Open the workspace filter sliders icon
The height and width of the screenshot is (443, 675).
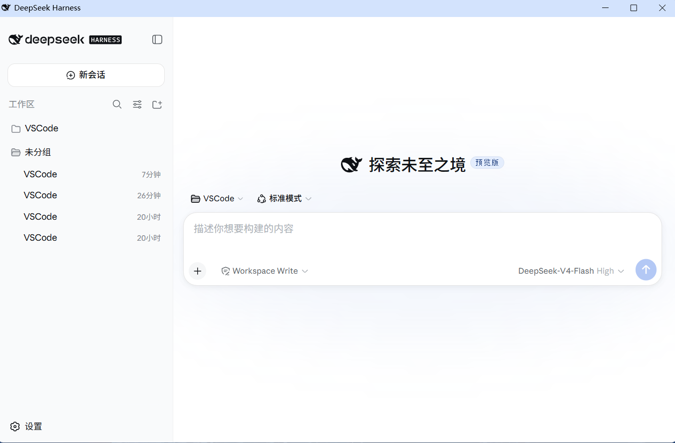(x=137, y=104)
